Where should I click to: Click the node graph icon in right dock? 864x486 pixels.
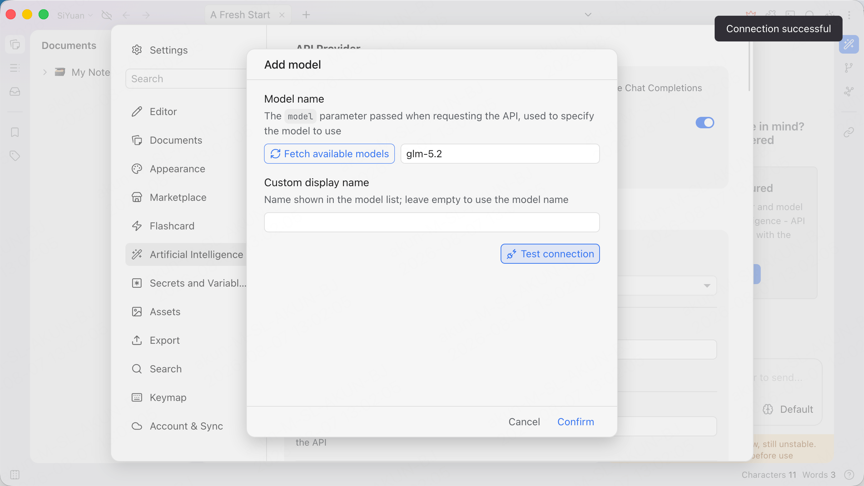[x=849, y=91]
